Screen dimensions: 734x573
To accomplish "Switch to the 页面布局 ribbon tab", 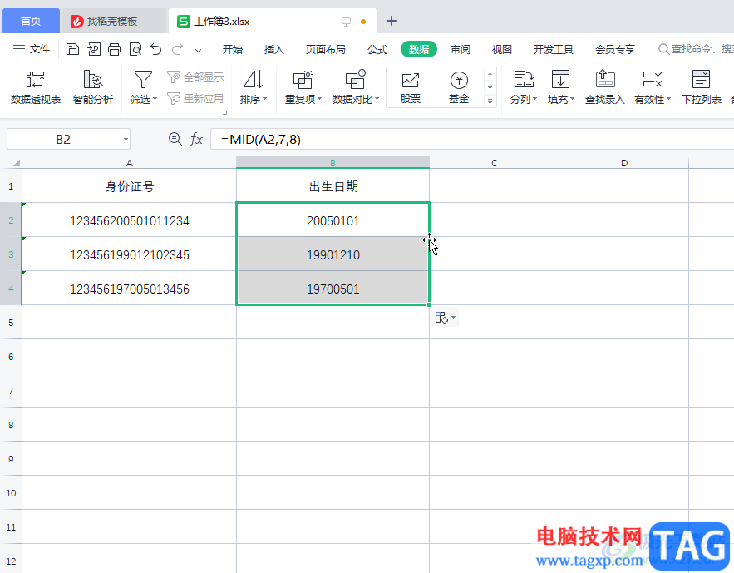I will tap(326, 49).
